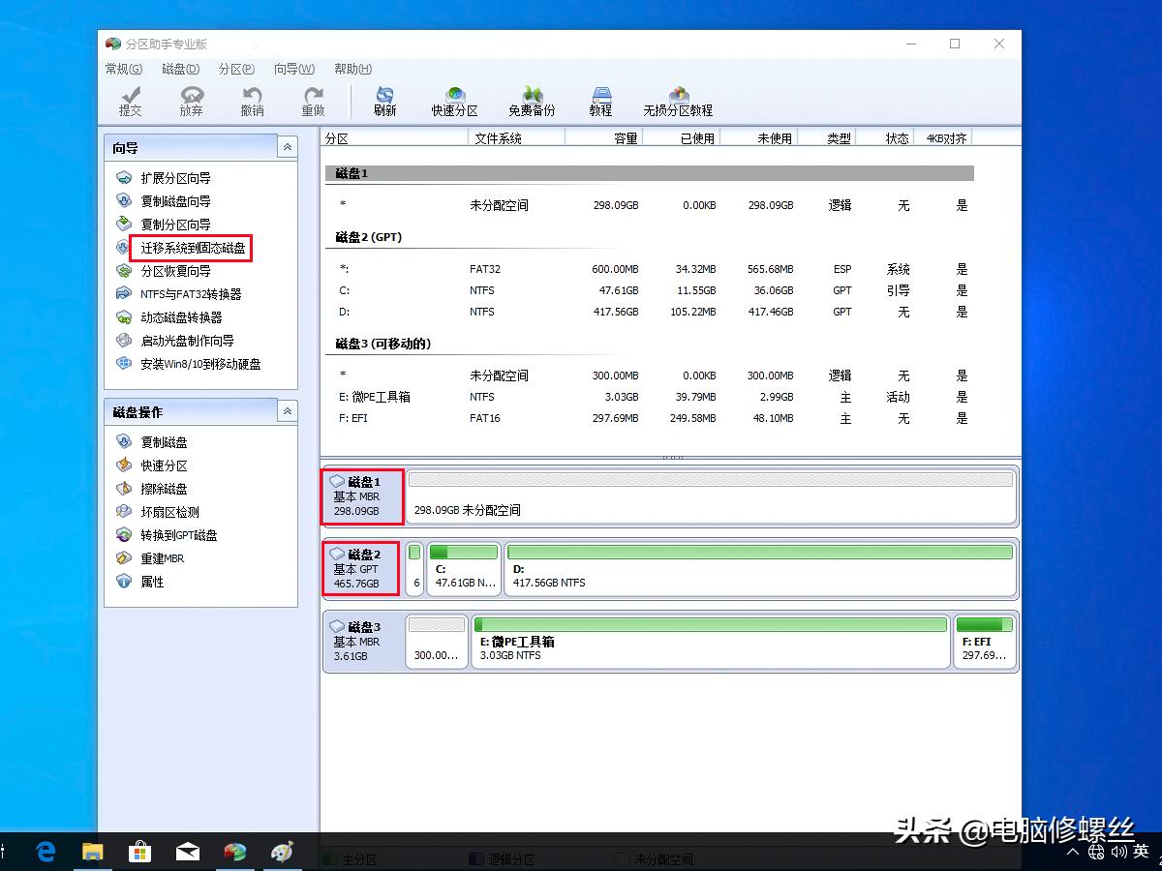
Task: Open Microsoft Edge from the taskbar
Action: pos(46,852)
